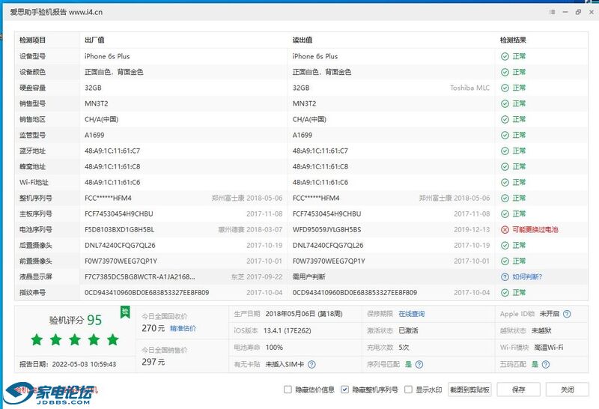The width and height of the screenshot is (599, 409).
Task: Click the 出厂值 column header
Action: point(94,40)
